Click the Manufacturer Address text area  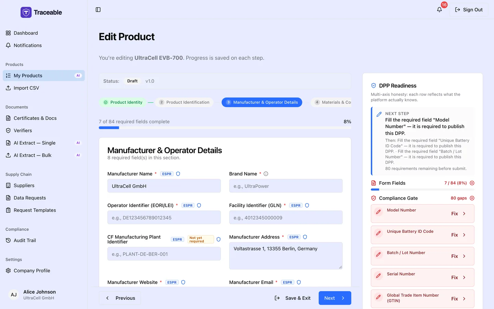pyautogui.click(x=286, y=256)
